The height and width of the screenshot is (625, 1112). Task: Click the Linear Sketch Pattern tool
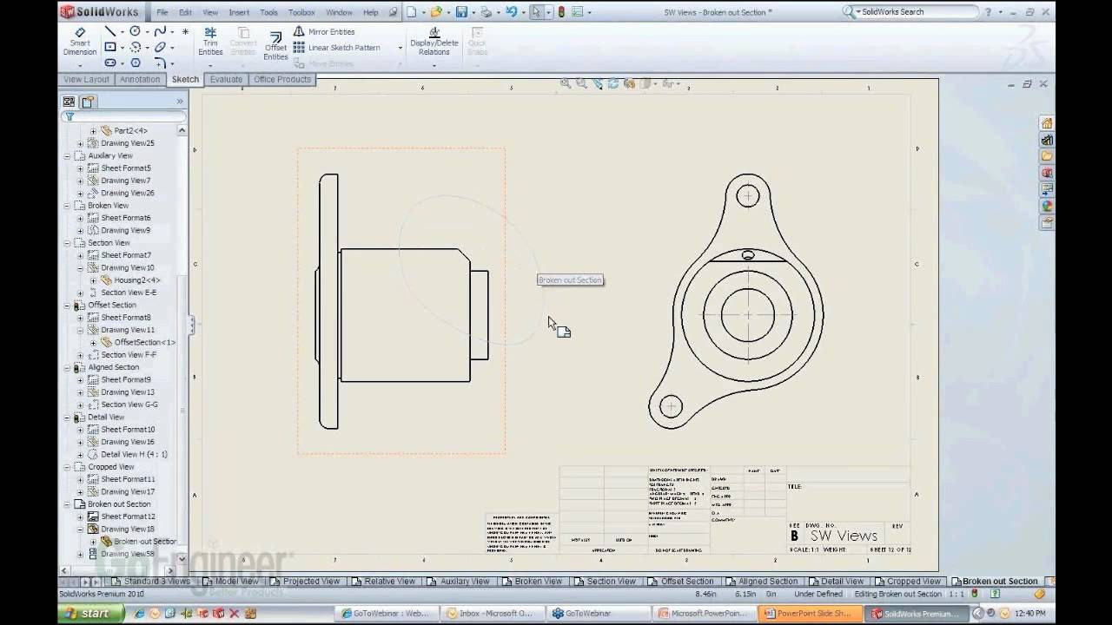click(336, 48)
